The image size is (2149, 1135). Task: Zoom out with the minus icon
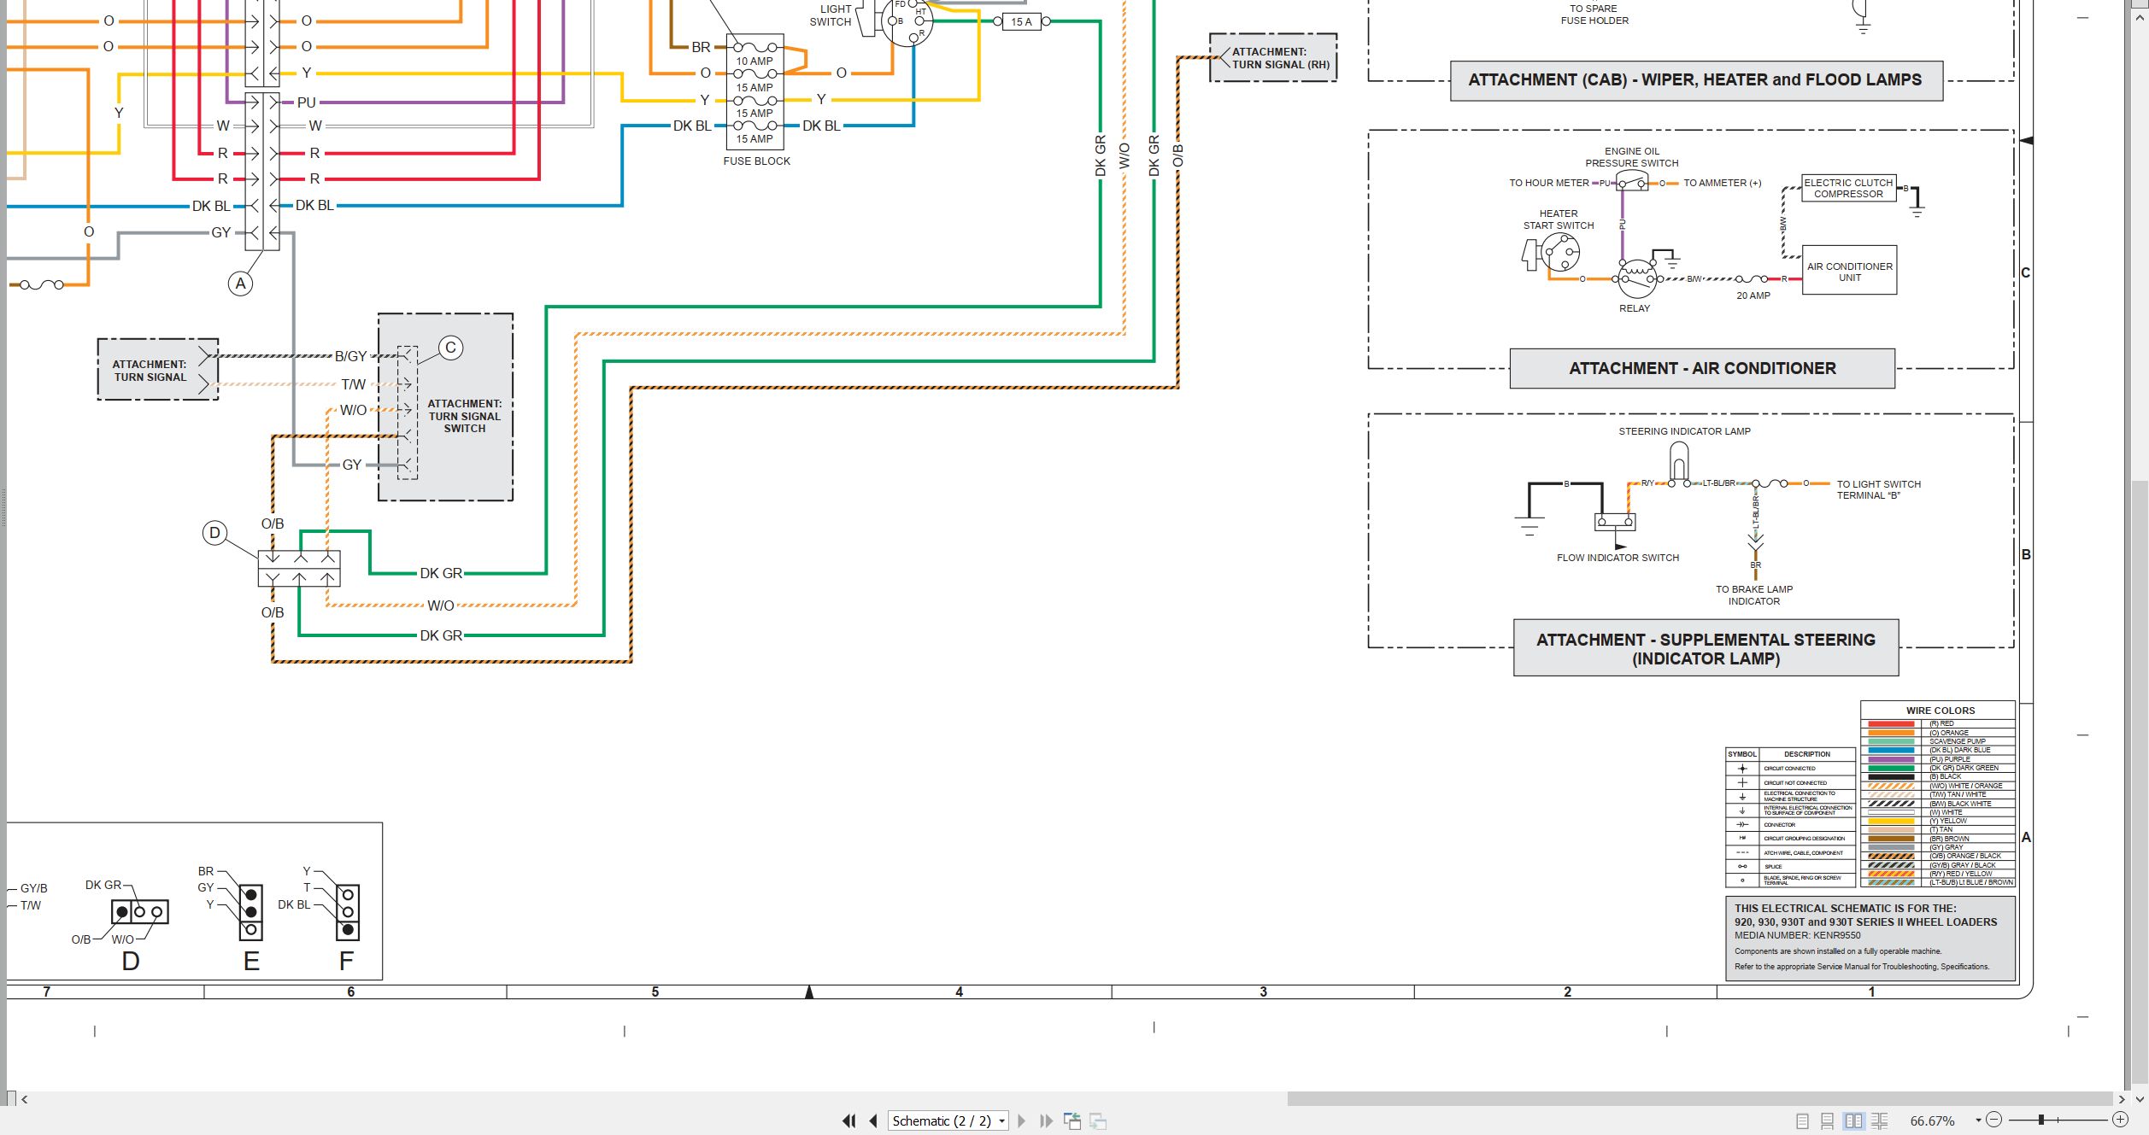[x=1994, y=1120]
